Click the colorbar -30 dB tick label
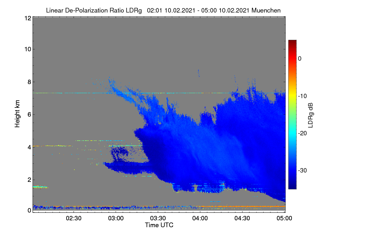Viewport: 375px width, 250px height. point(302,171)
